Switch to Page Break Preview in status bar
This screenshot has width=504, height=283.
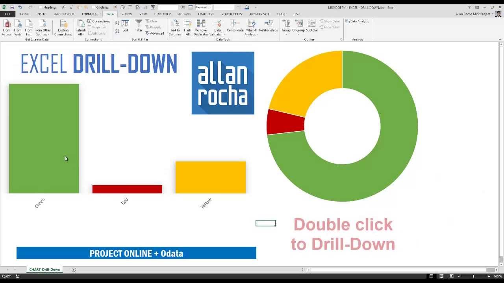coord(451,276)
